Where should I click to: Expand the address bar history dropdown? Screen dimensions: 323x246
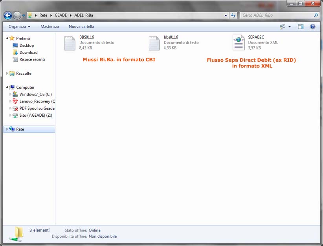[226, 15]
